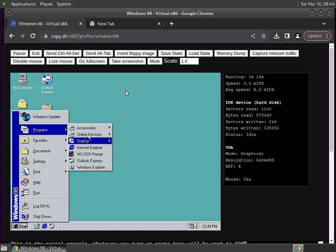The width and height of the screenshot is (336, 252).
Task: Expand the Accessories submenu
Action: 90,128
